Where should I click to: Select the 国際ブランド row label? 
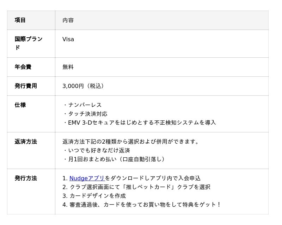(29, 43)
